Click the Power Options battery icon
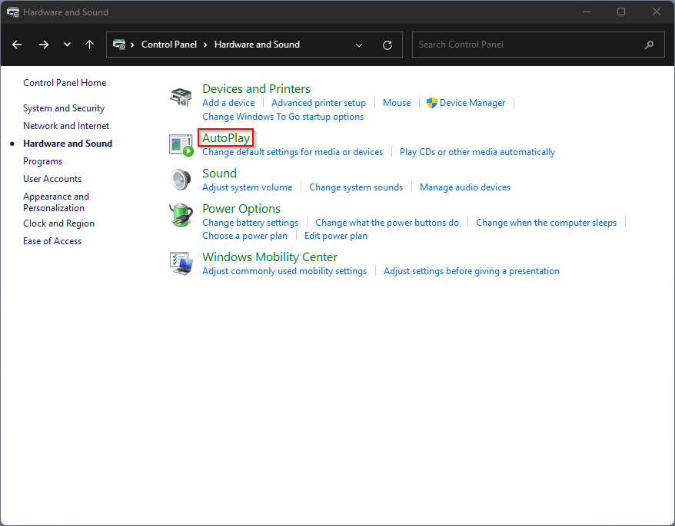 pyautogui.click(x=181, y=214)
